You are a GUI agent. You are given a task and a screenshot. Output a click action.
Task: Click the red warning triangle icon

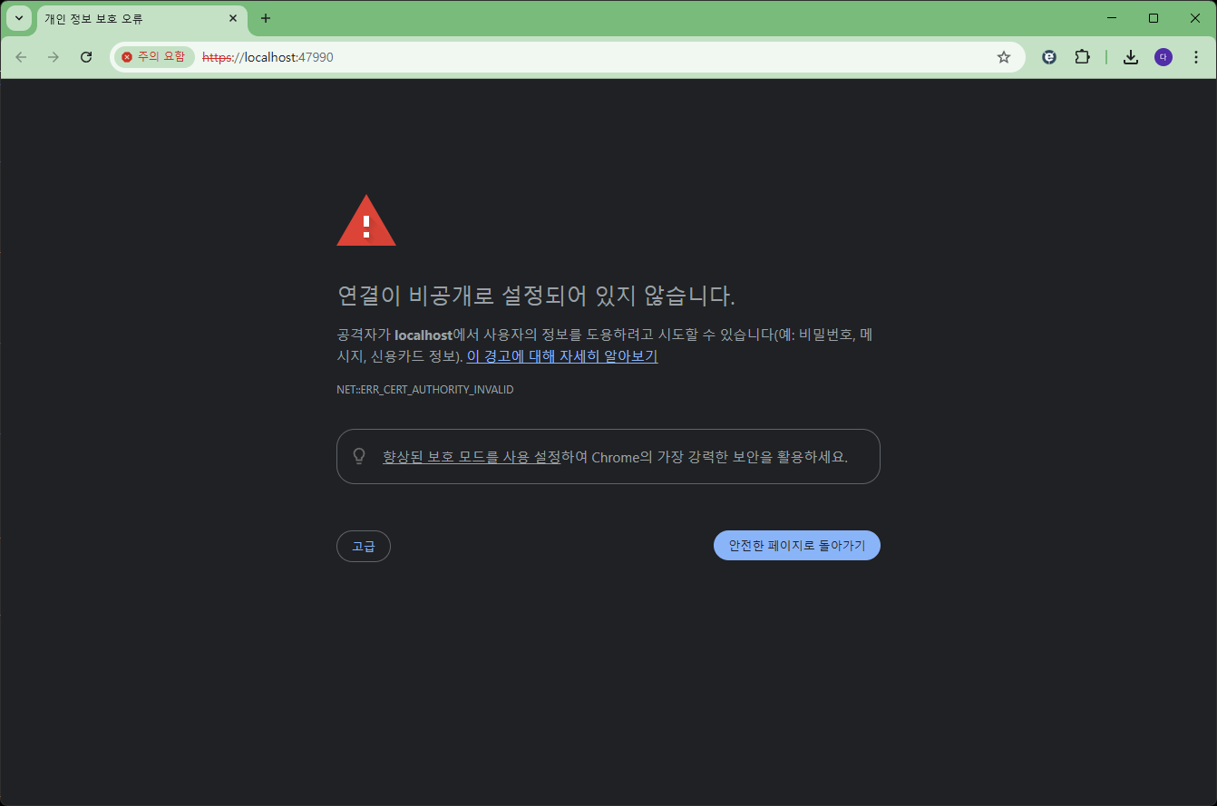366,221
